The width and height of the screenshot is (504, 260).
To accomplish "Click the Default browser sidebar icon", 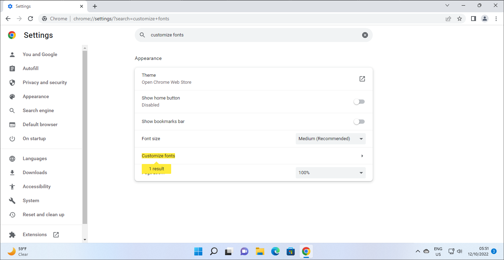I will (x=12, y=124).
